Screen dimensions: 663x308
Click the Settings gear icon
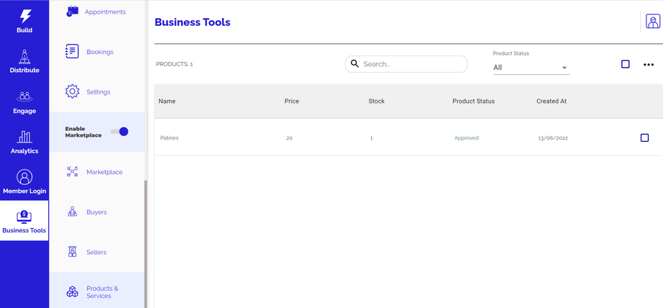(x=72, y=92)
